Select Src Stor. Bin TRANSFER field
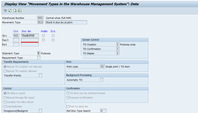The height and width of the screenshot is (113, 198). (30, 36)
